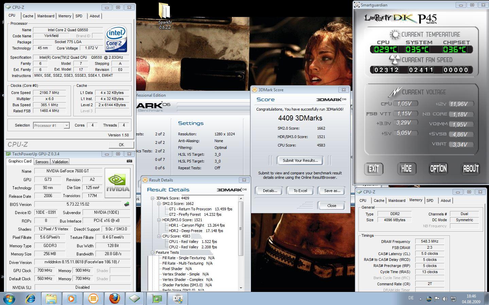Switch to Sensors tab in GPU-Z
489x305 pixels.
tap(42, 162)
